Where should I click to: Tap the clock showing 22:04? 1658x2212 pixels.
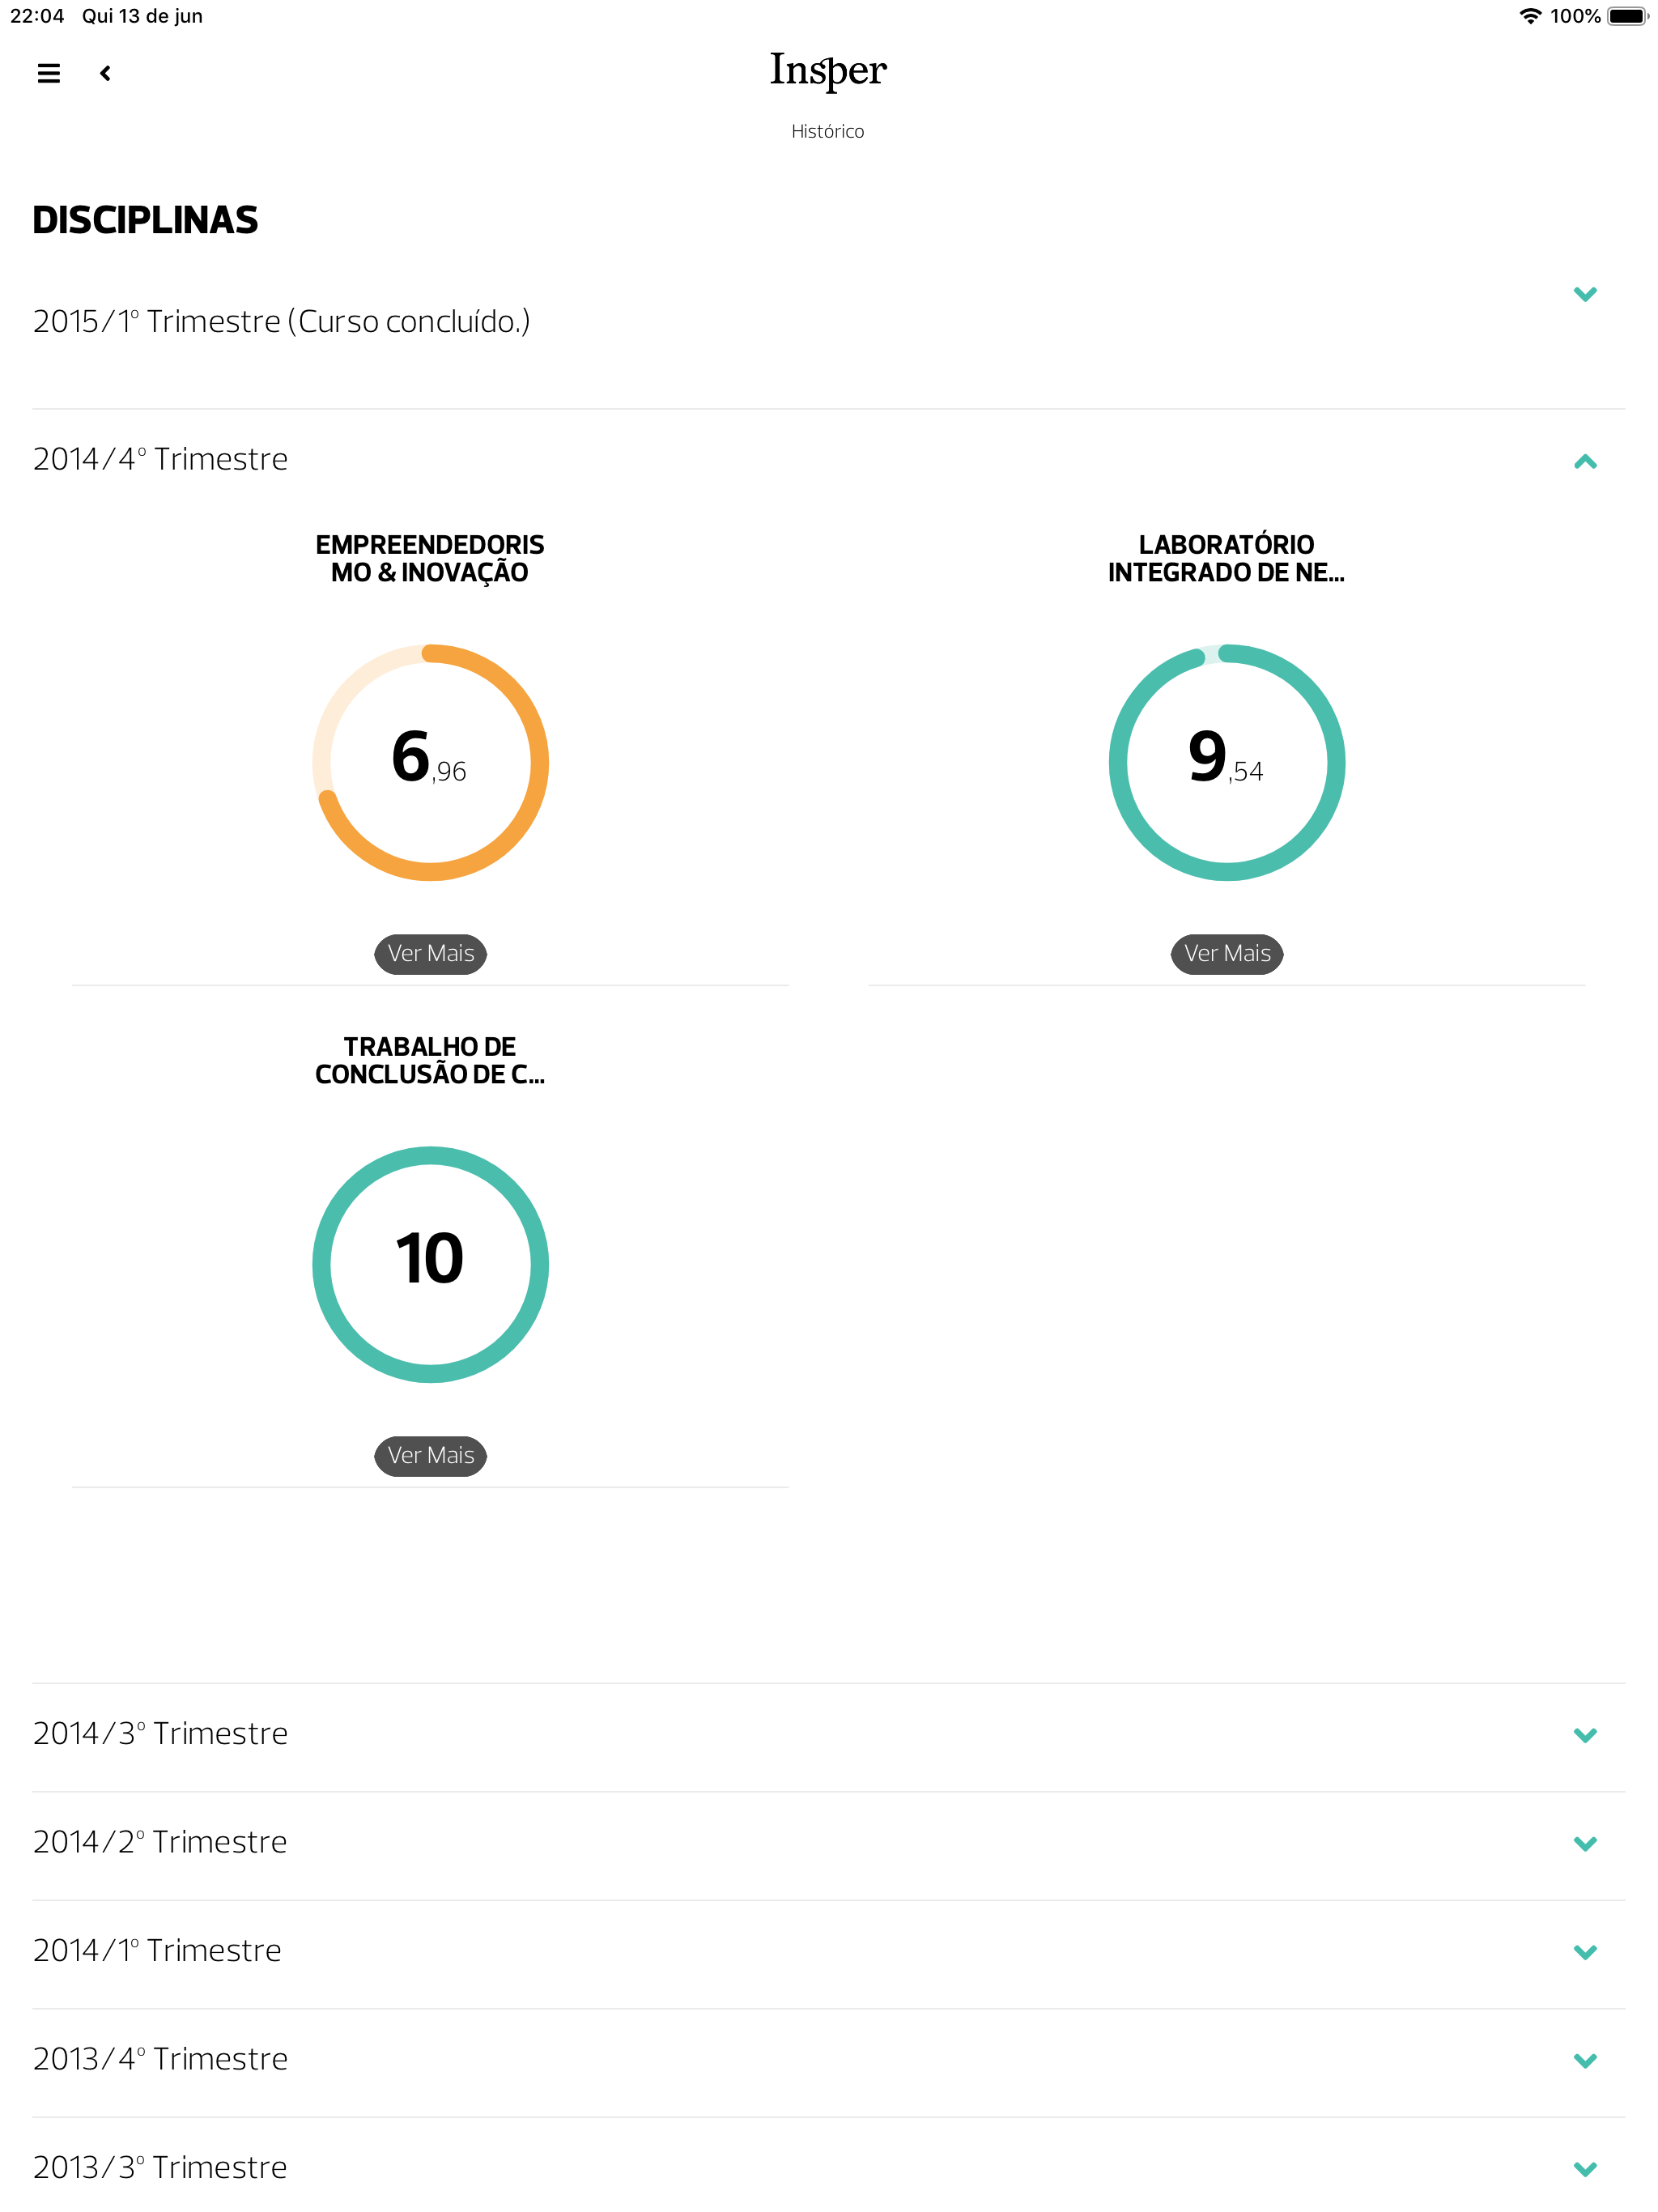click(37, 16)
